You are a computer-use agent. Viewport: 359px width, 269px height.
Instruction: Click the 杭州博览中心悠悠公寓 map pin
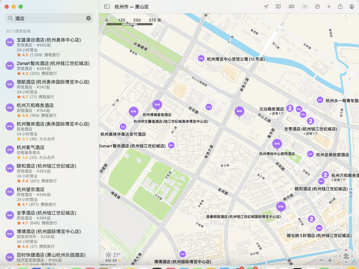(x=201, y=58)
